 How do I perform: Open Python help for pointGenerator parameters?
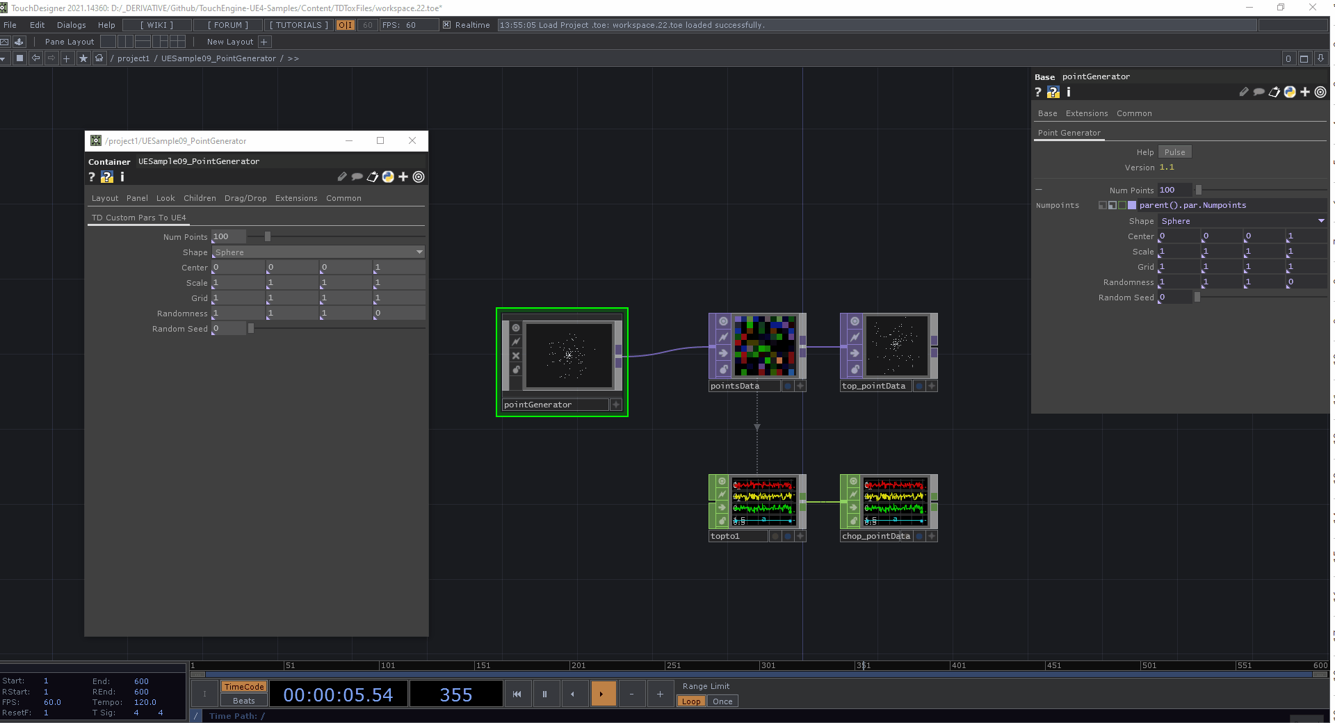tap(1053, 92)
